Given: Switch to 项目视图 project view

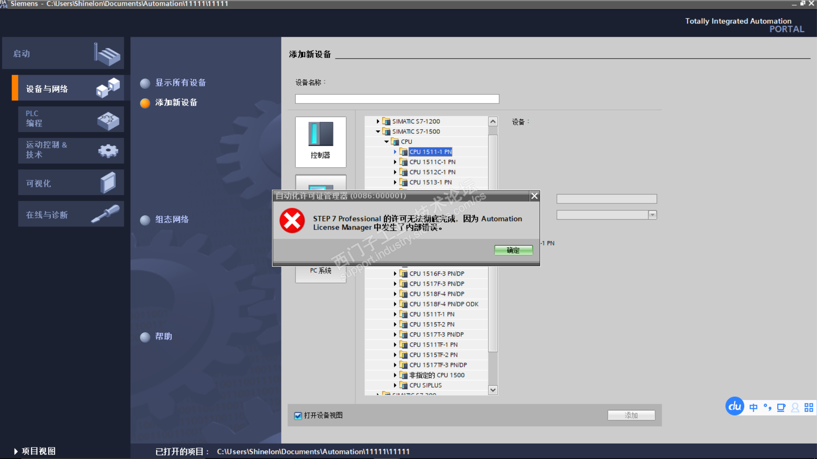Looking at the screenshot, I should click(35, 451).
